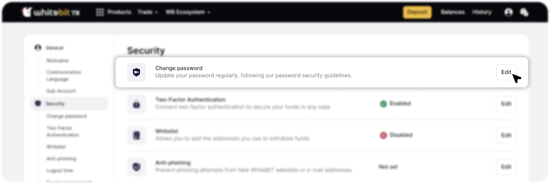Click the Change password shield-key icon
This screenshot has width=550, height=184.
point(136,72)
